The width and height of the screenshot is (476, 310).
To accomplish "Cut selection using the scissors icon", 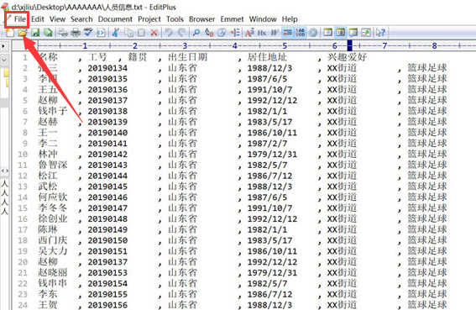I will coord(115,32).
